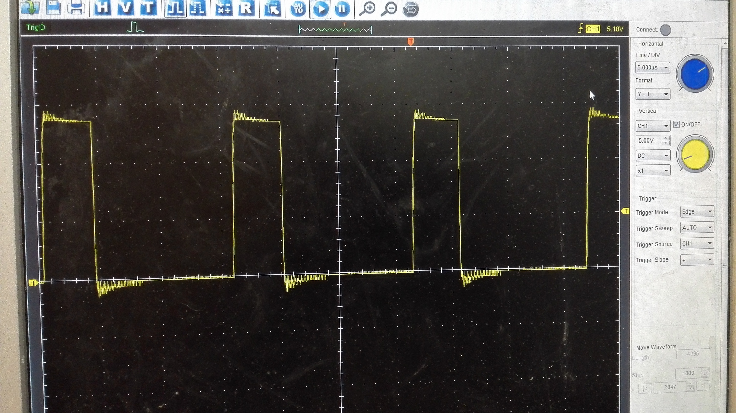Open the Trigger Sweep AUTO dropdown
The height and width of the screenshot is (413, 736).
[697, 228]
